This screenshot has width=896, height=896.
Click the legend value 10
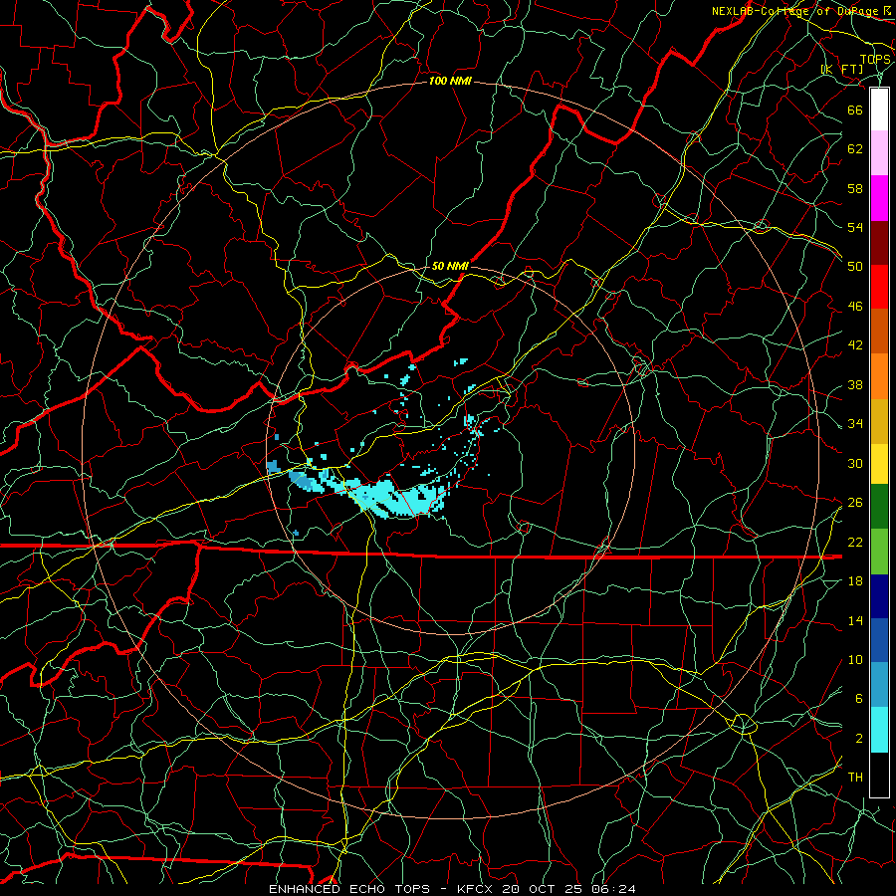point(855,659)
